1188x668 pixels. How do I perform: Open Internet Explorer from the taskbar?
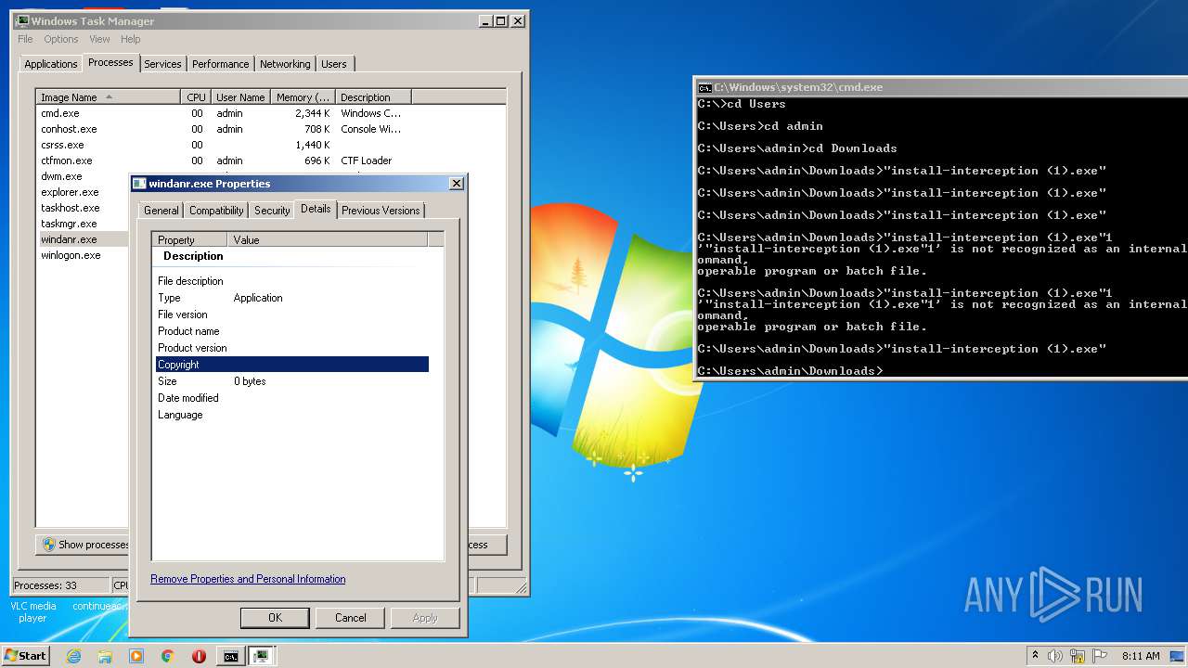(x=74, y=656)
